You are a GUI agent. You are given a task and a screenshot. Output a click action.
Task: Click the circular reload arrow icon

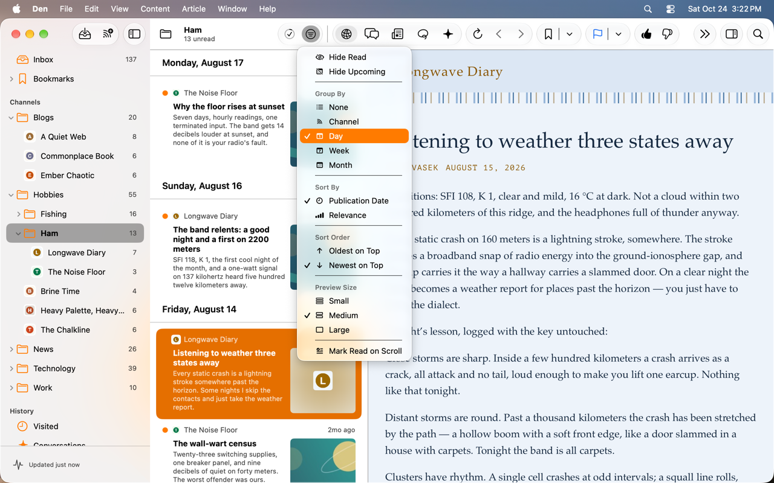pyautogui.click(x=478, y=34)
